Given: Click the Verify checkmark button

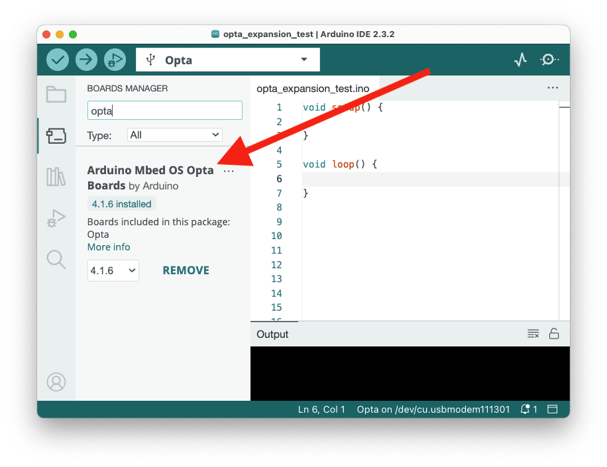Looking at the screenshot, I should click(58, 60).
